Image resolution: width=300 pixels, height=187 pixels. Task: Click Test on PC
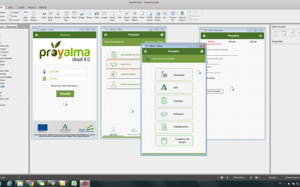(173, 16)
